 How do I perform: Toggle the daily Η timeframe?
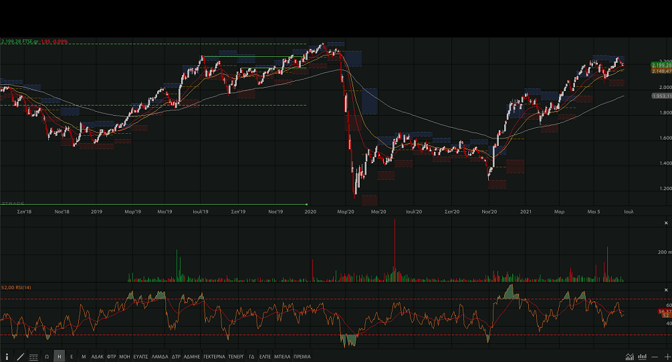60,357
